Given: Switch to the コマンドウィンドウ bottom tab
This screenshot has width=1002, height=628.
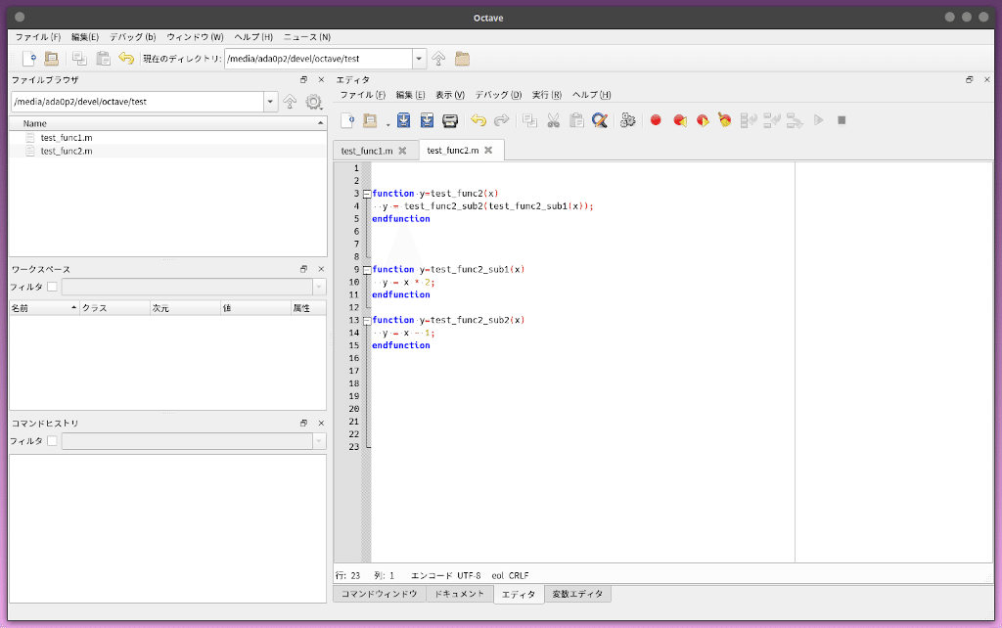Looking at the screenshot, I should (379, 594).
